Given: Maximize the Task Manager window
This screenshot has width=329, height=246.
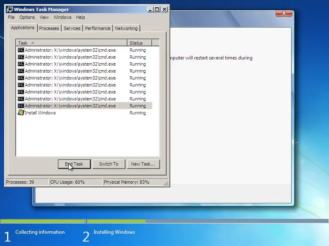Looking at the screenshot, I should pyautogui.click(x=157, y=9).
